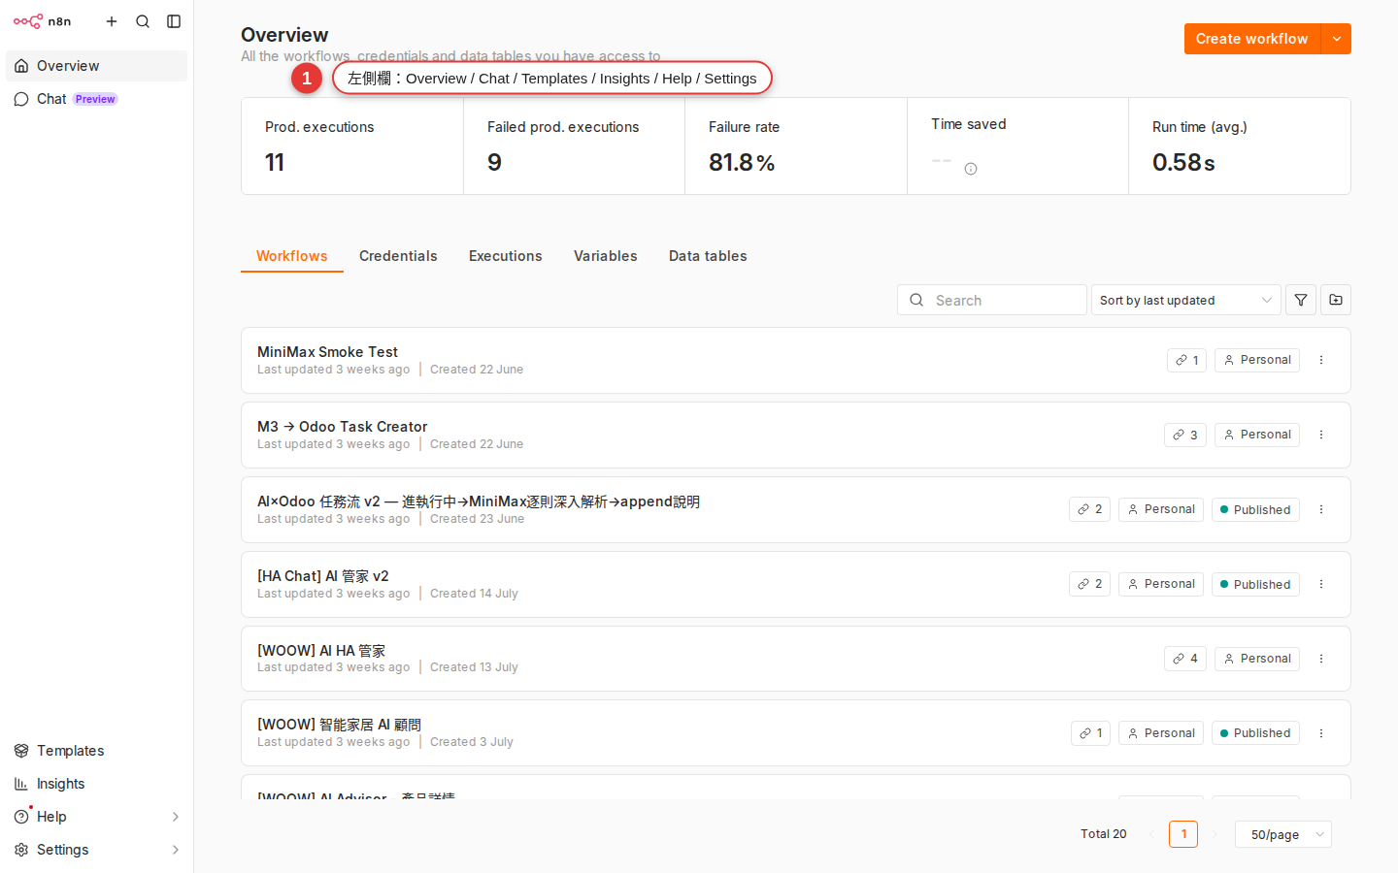The height and width of the screenshot is (873, 1398).
Task: Click the link count badge showing 4
Action: [x=1185, y=659]
